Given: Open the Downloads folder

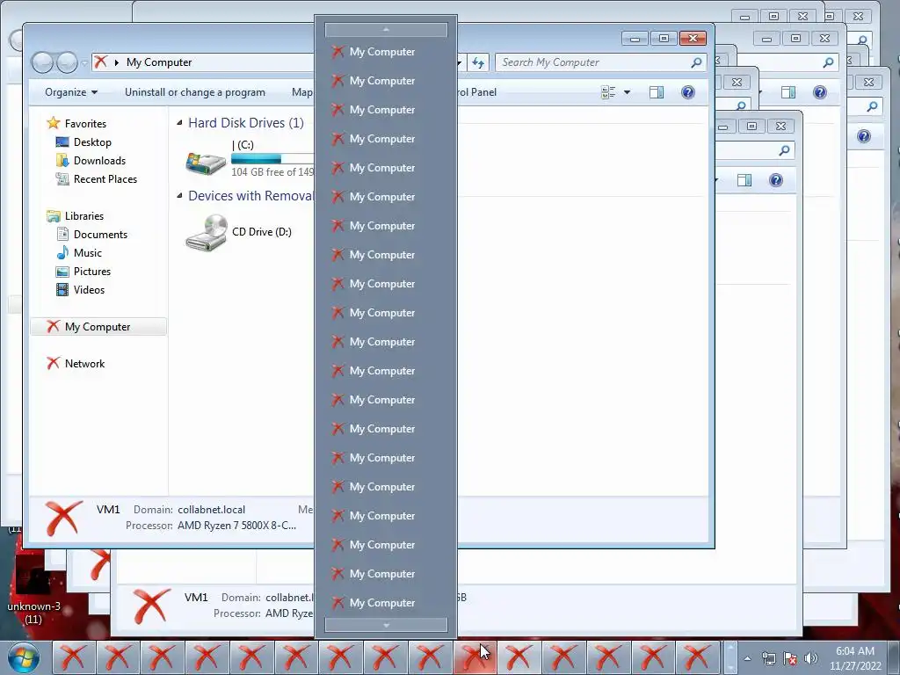Looking at the screenshot, I should (x=98, y=161).
